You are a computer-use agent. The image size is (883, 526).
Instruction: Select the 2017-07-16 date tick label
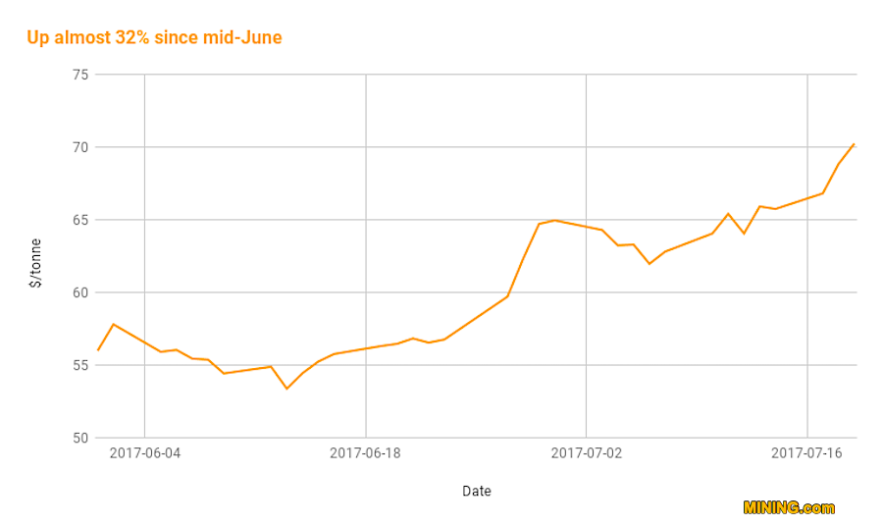806,452
